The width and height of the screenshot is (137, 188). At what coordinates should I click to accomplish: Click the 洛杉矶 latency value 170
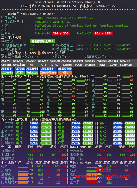pyautogui.click(x=30, y=174)
